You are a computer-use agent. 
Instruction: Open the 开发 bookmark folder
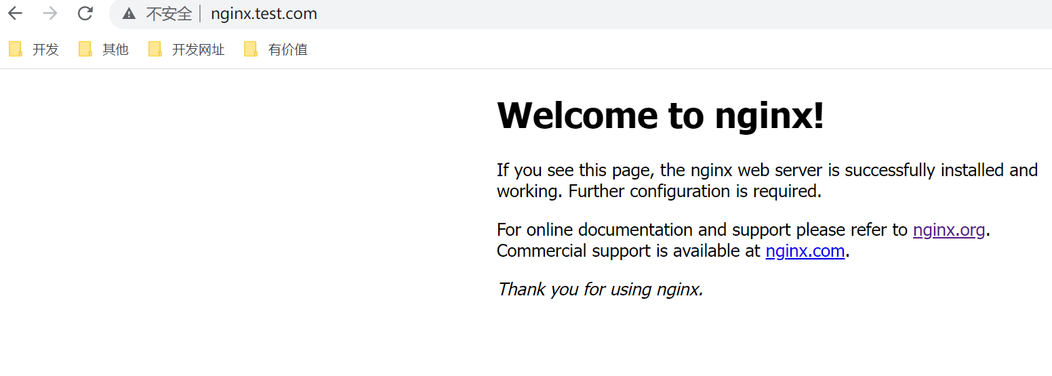pyautogui.click(x=34, y=49)
